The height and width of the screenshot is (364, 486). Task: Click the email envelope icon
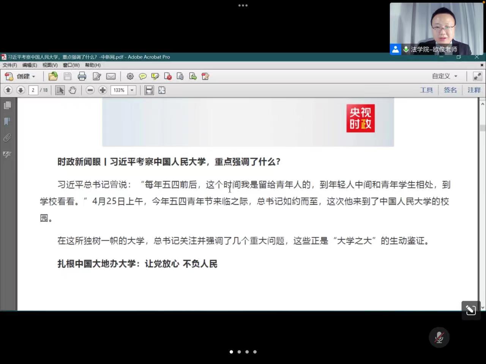coord(111,76)
